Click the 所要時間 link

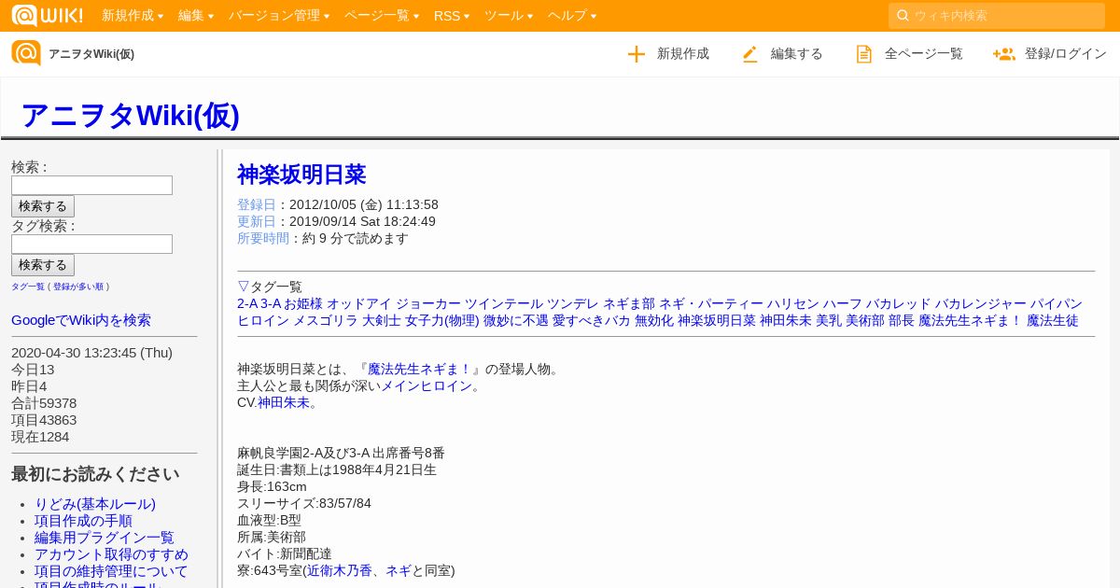pyautogui.click(x=263, y=238)
